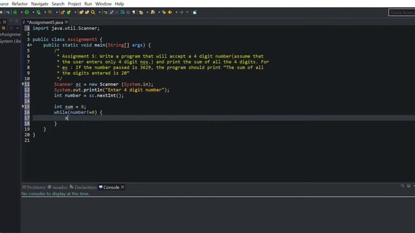Click the Open Console icon in console panel
The image size is (415, 233).
tap(409, 186)
